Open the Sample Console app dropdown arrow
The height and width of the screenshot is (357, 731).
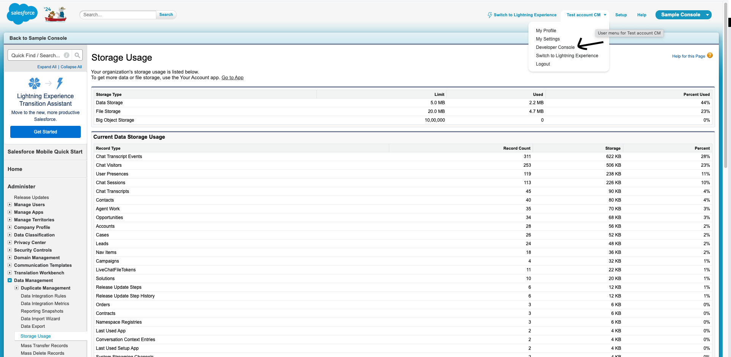point(707,15)
